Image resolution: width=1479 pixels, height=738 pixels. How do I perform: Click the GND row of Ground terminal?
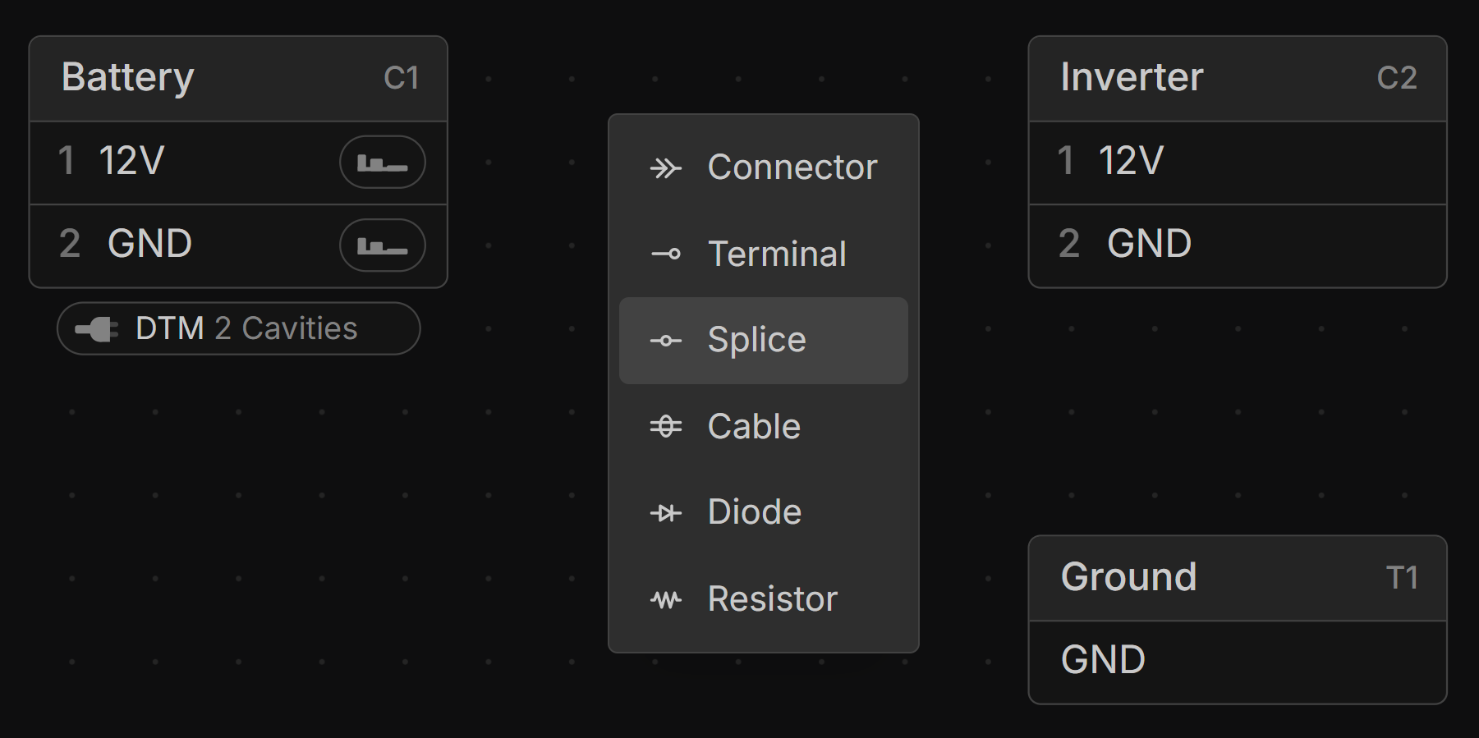1237,661
